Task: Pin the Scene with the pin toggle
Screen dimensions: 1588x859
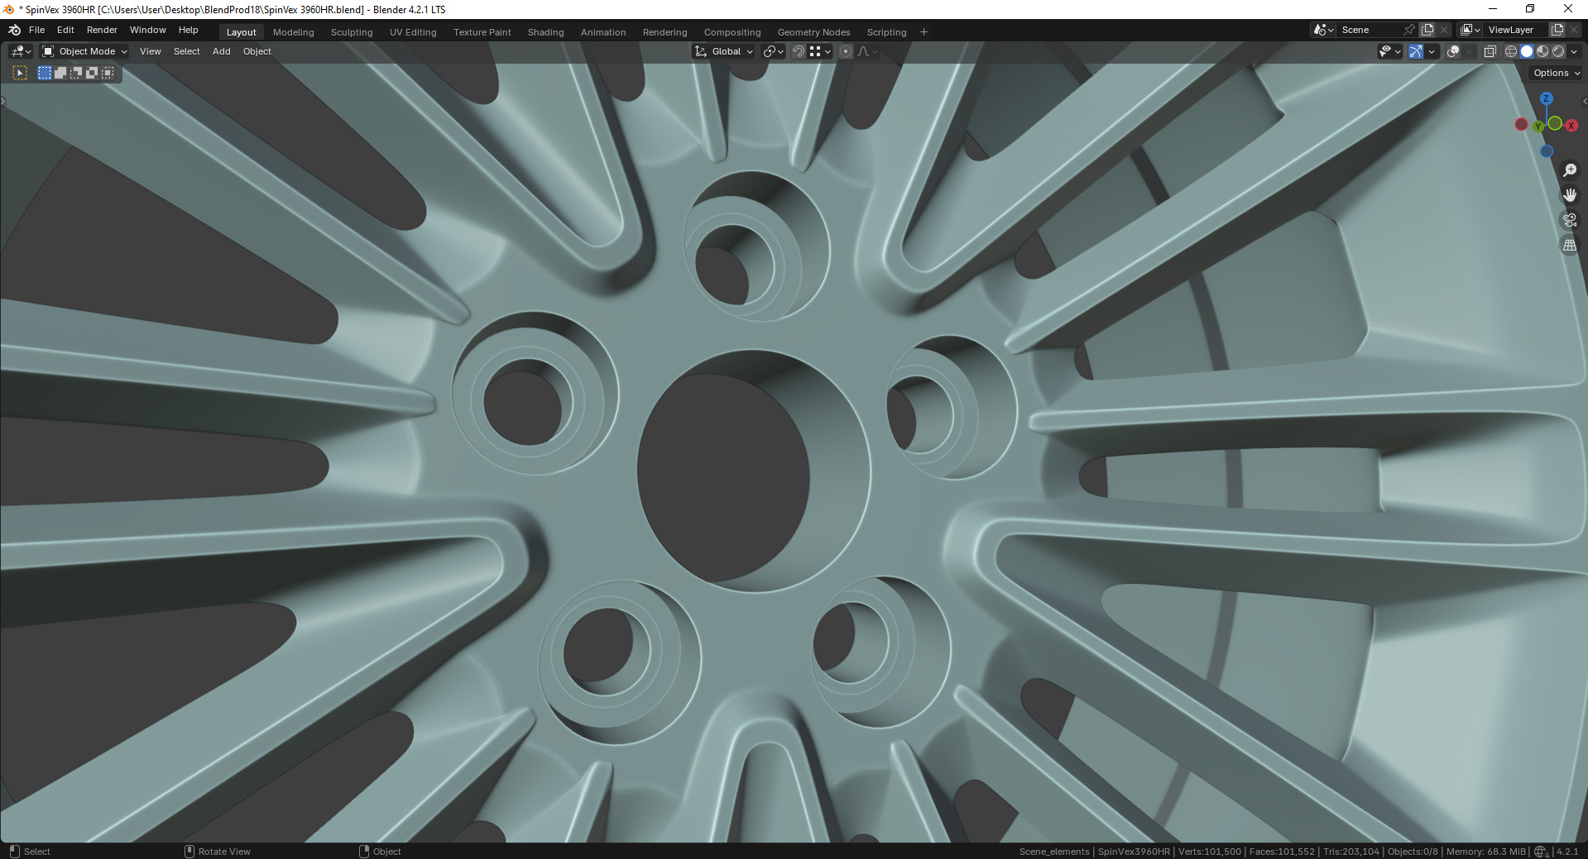Action: [x=1409, y=30]
